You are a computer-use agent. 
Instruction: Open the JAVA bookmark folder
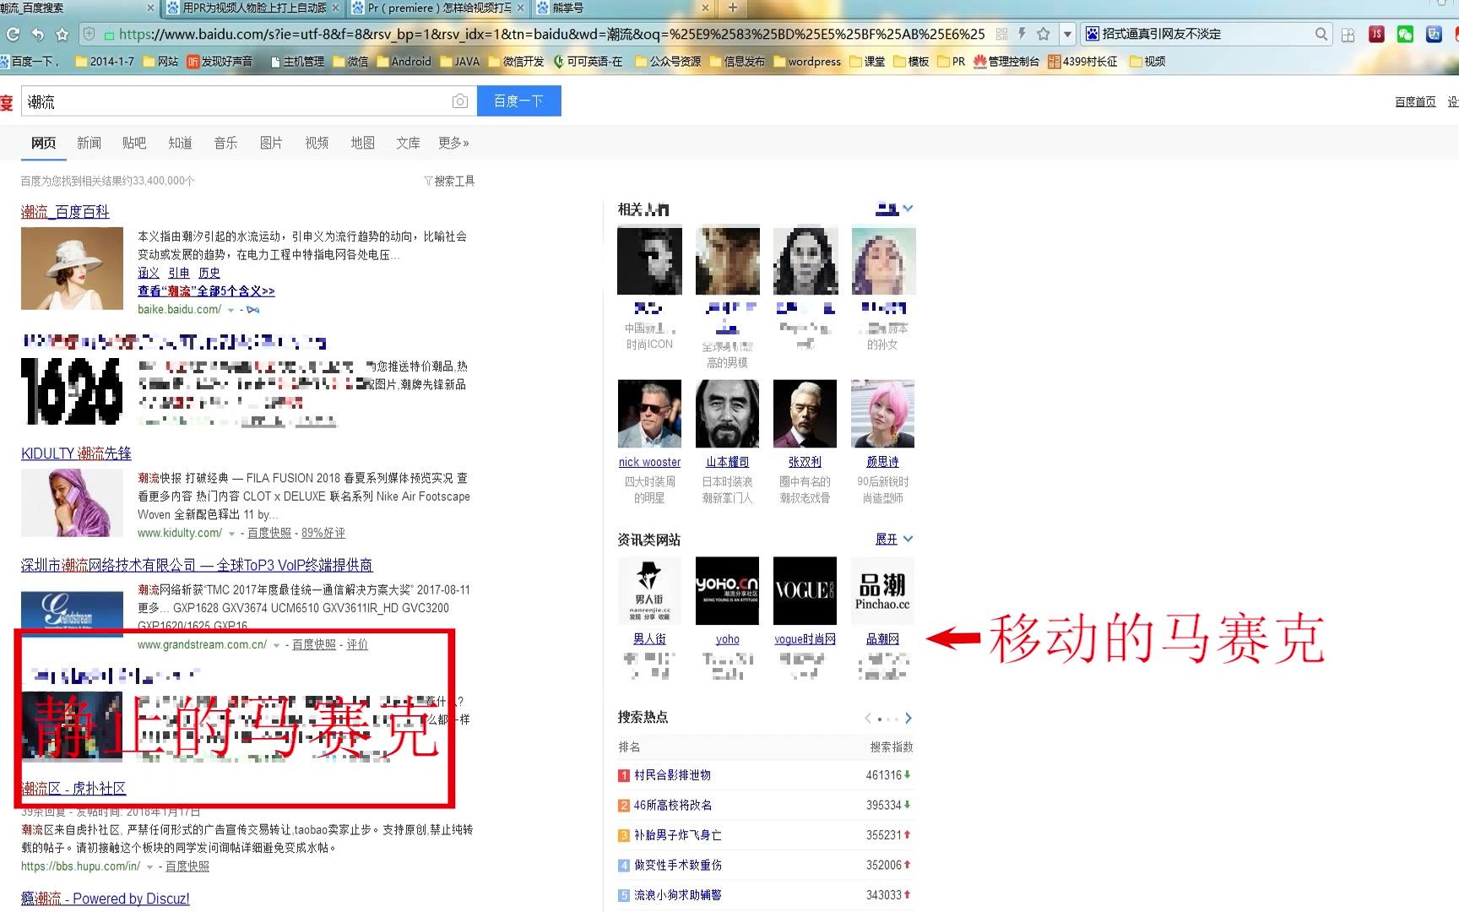point(459,61)
